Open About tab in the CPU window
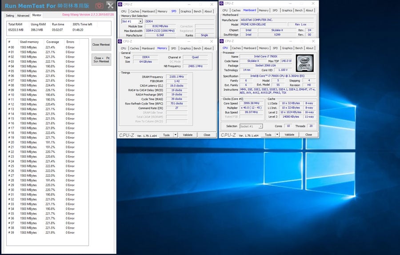400x255 pixels. click(310, 48)
